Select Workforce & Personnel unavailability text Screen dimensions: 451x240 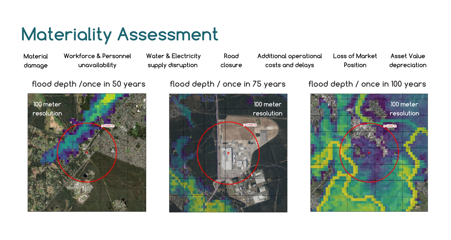(97, 61)
